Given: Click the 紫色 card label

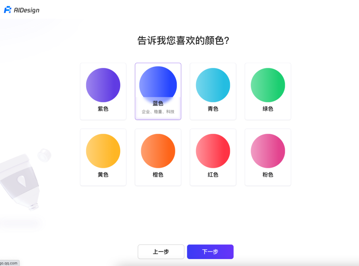Looking at the screenshot, I should point(103,109).
